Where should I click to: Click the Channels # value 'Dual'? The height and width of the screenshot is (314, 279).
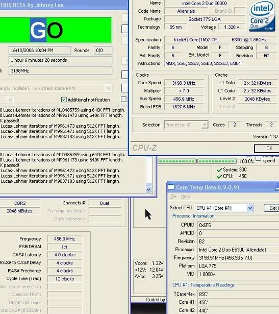[x=105, y=203]
